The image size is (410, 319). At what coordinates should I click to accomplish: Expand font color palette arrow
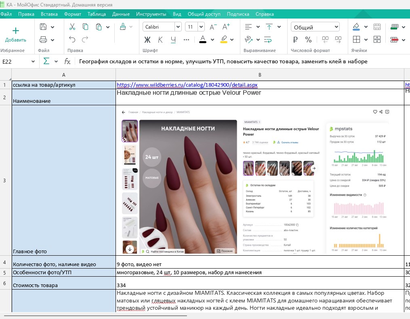coord(212,40)
